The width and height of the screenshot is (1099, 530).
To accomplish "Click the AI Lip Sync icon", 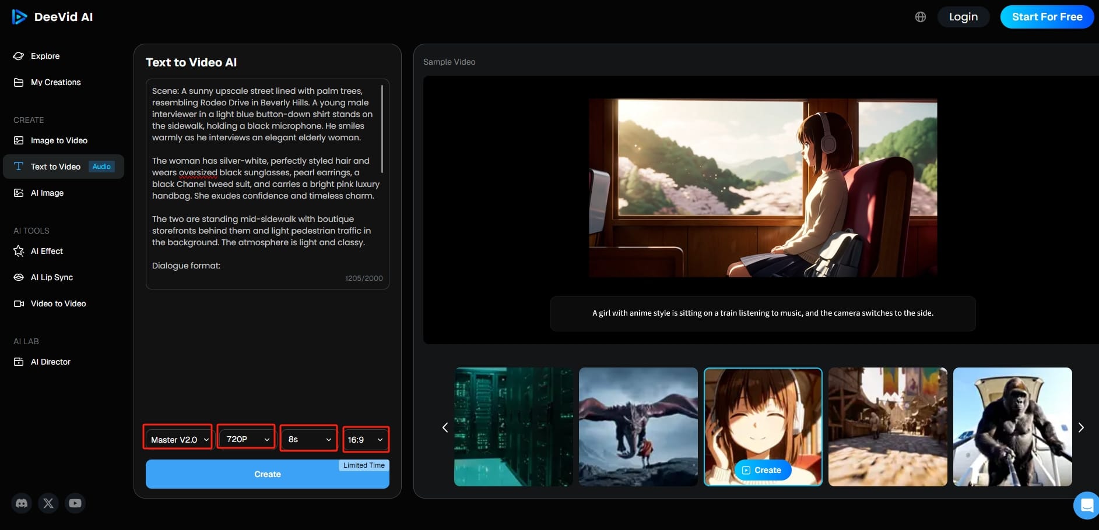I will (x=19, y=277).
